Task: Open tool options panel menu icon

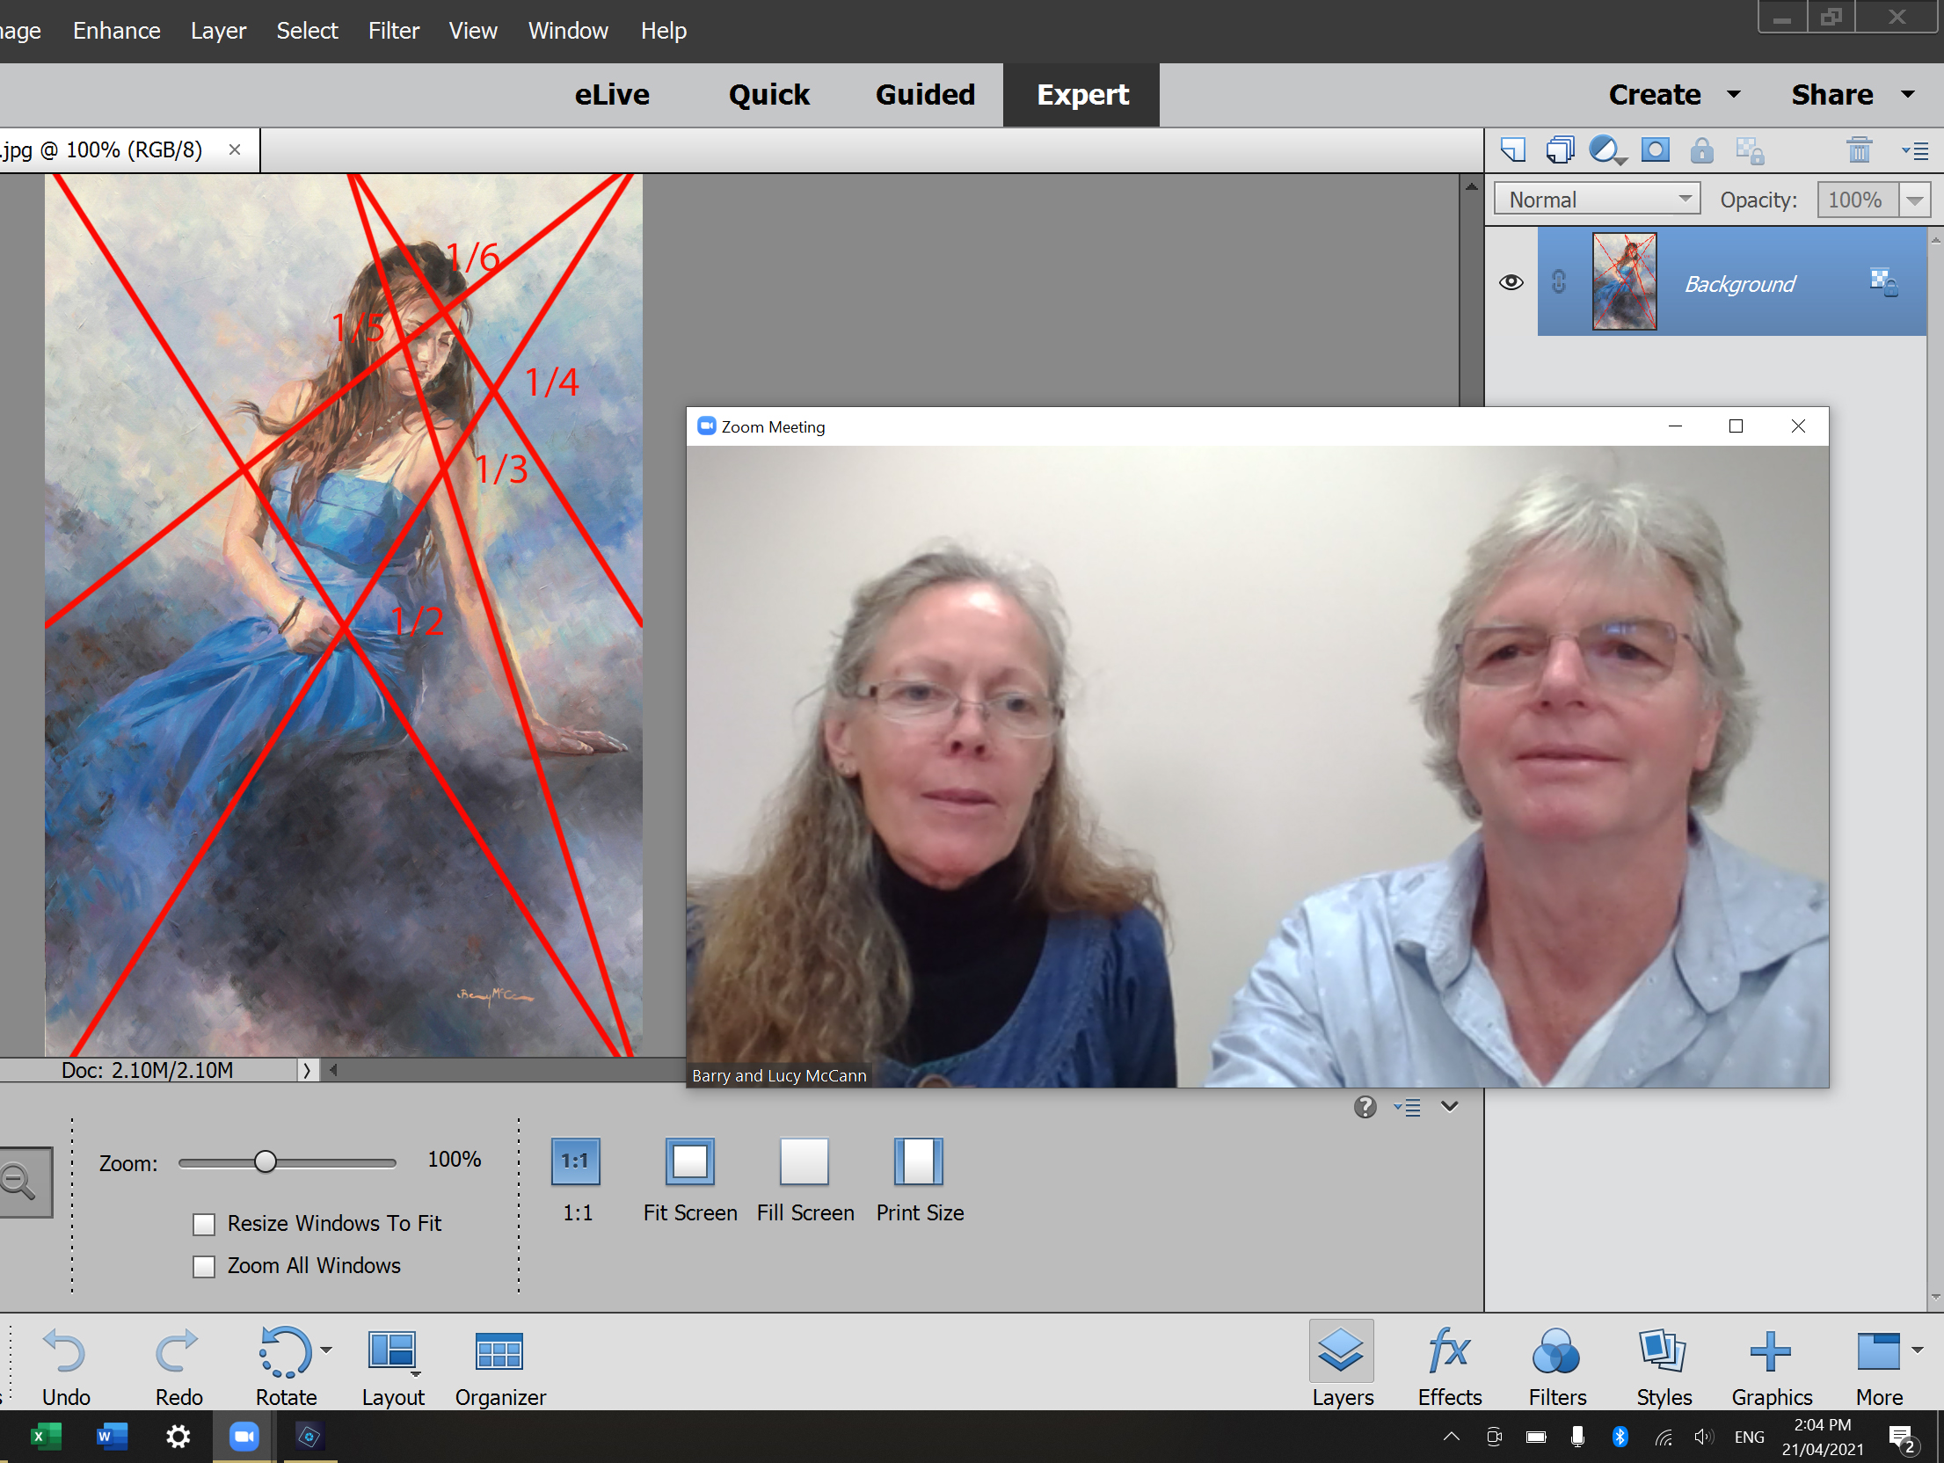Action: coord(1408,1107)
